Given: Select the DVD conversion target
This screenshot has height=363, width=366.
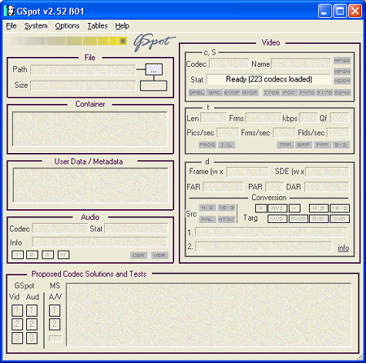Looking at the screenshot, I should pyautogui.click(x=319, y=218).
